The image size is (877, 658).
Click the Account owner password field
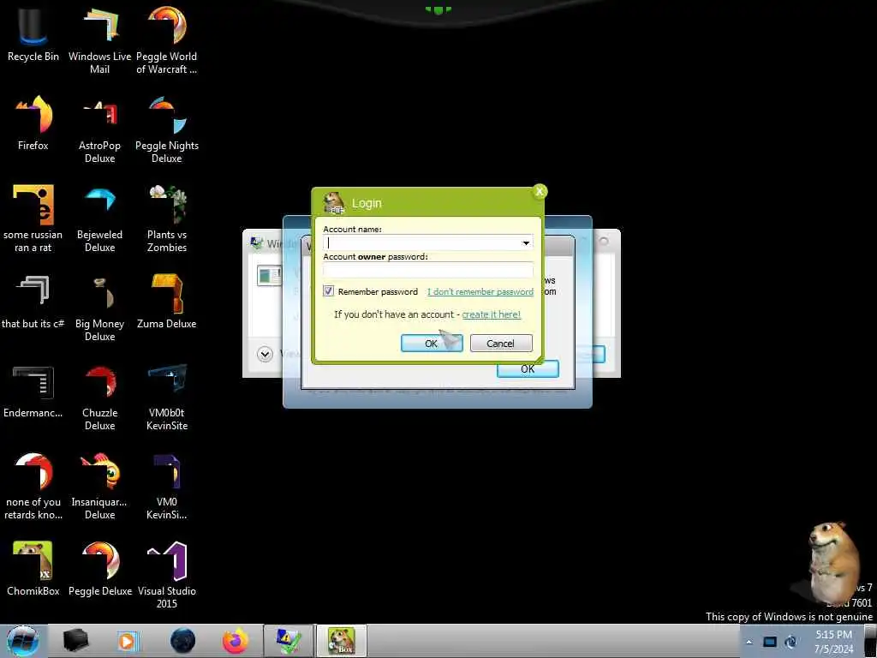coord(428,270)
